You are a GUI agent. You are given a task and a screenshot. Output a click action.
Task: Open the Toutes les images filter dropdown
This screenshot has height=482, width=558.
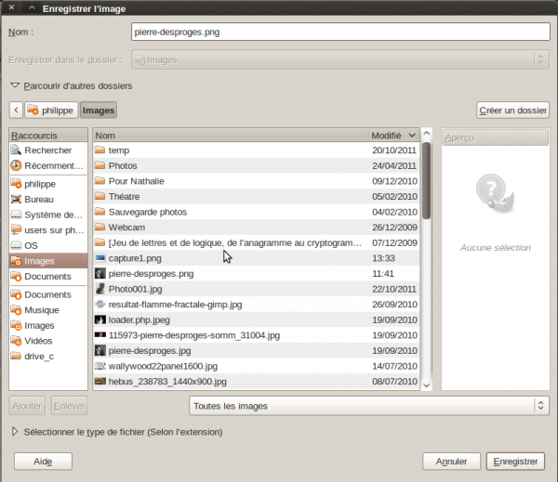click(369, 406)
